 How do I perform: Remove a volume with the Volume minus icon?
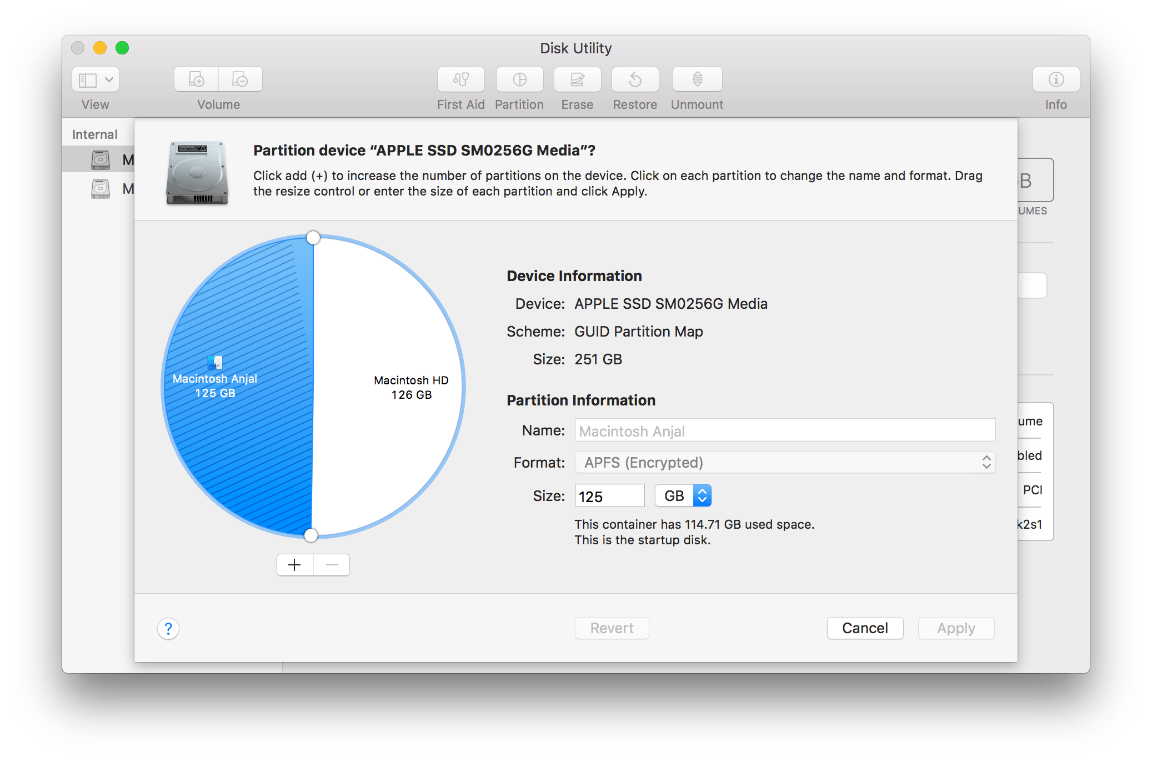pyautogui.click(x=240, y=79)
